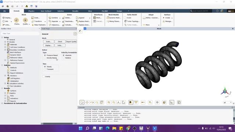235x132 pixels.
Task: Open Refine / Coarsen in Adapt group
Action: pyautogui.click(x=151, y=18)
